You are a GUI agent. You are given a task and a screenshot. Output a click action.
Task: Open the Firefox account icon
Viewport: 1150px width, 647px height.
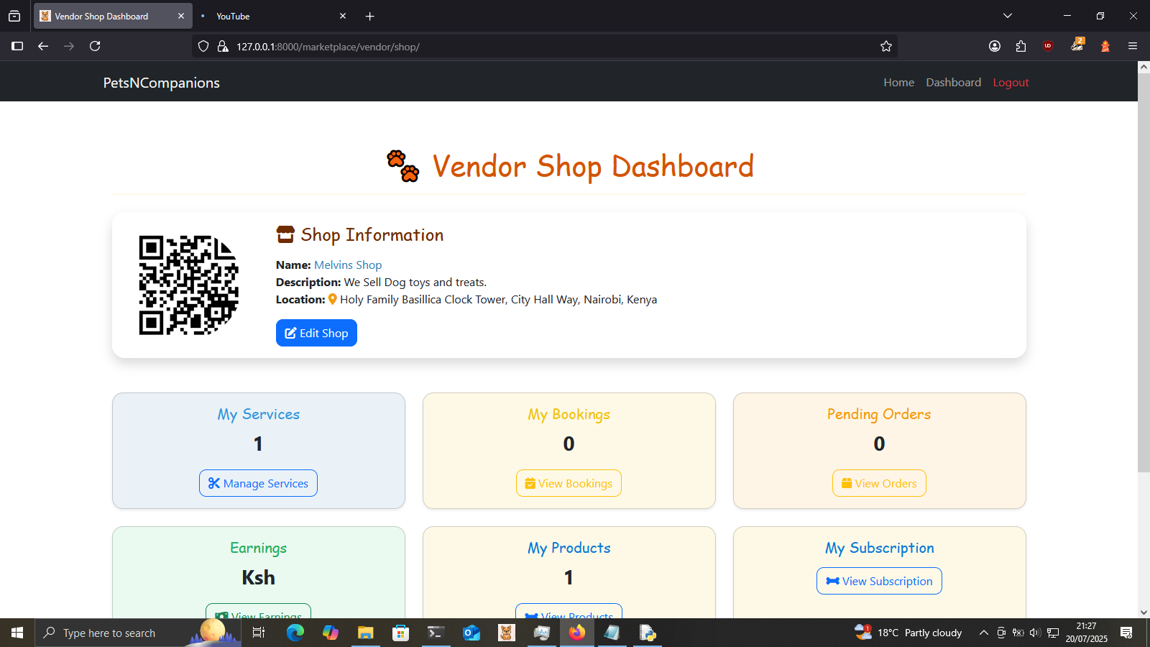coord(995,46)
